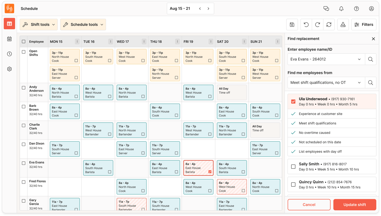Open SUN 21 column options menu

(x=278, y=42)
